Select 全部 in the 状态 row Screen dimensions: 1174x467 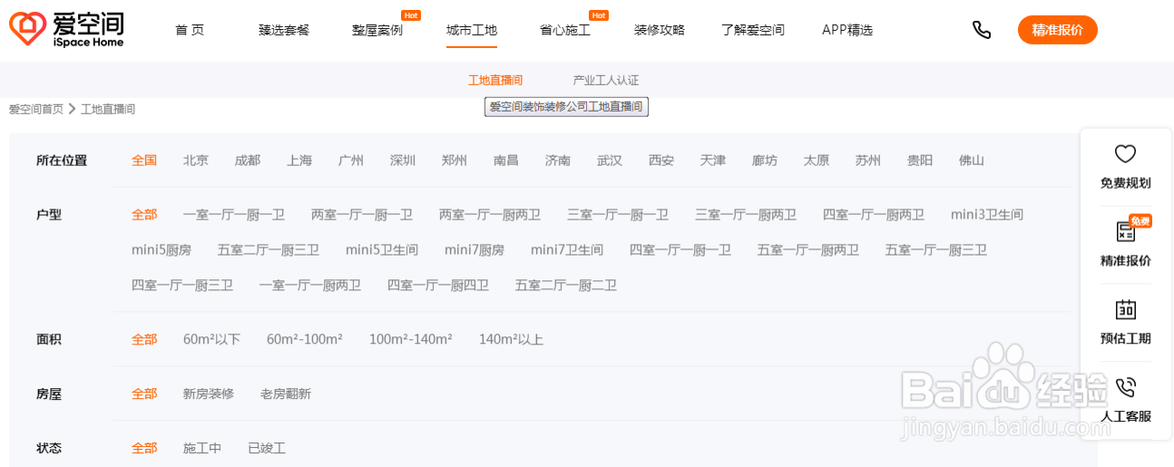pyautogui.click(x=144, y=449)
